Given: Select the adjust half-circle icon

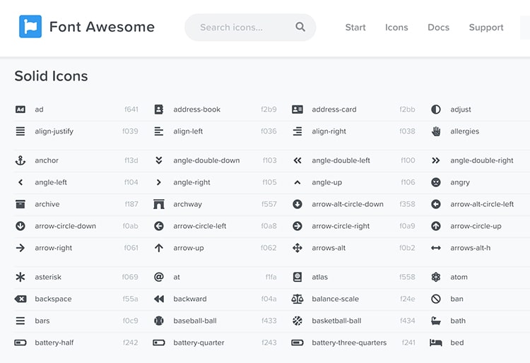Looking at the screenshot, I should [436, 109].
